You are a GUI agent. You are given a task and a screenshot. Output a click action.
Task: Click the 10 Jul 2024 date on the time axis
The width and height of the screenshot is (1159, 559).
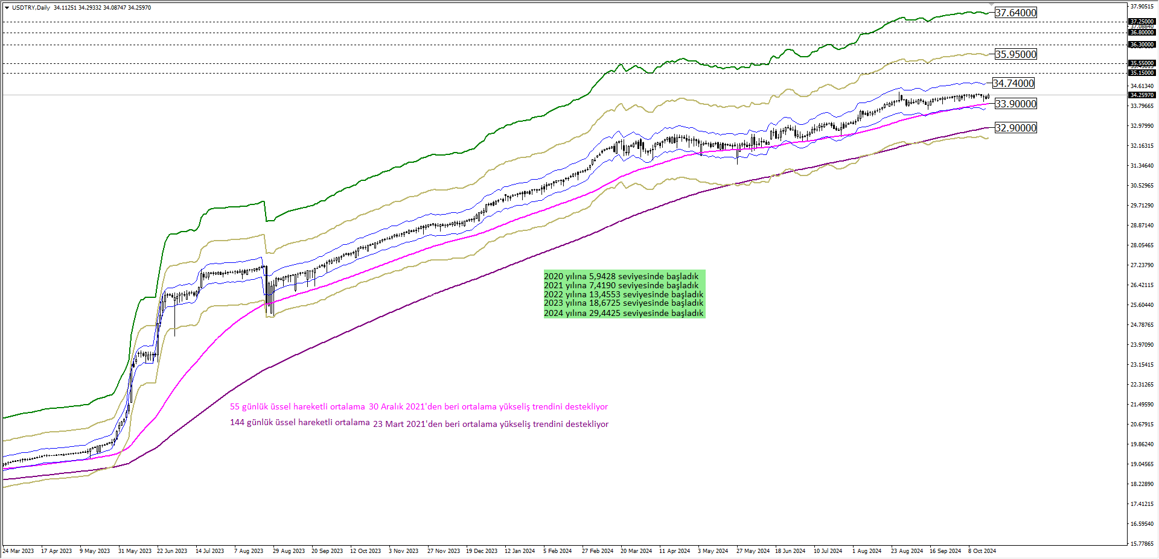pyautogui.click(x=828, y=551)
